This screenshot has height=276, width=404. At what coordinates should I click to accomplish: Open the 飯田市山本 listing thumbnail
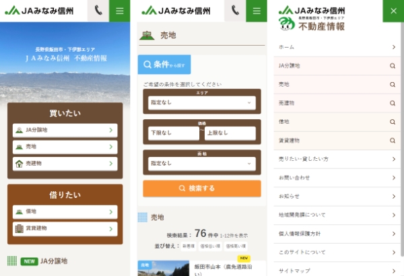coord(164,269)
